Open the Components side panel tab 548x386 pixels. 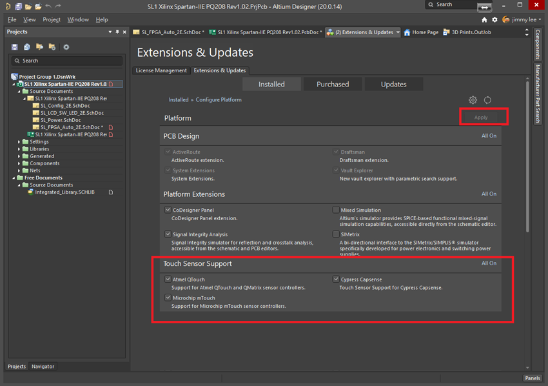[538, 45]
